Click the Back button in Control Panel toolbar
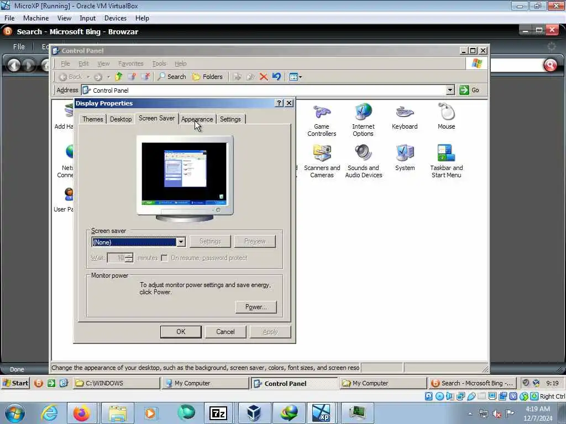 click(x=71, y=77)
